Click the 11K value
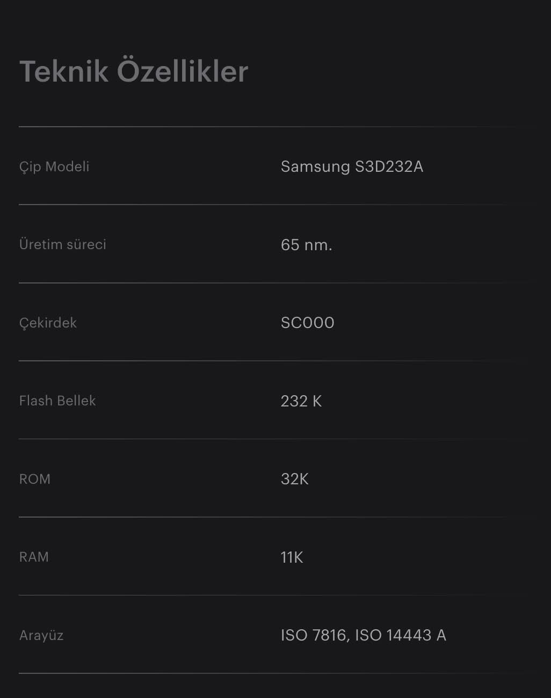Viewport: 551px width, 698px height. coord(292,557)
